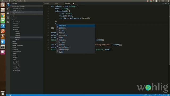
Task: Choose 'schoolEmail' from the autocomplete list
Action: coord(76,47)
